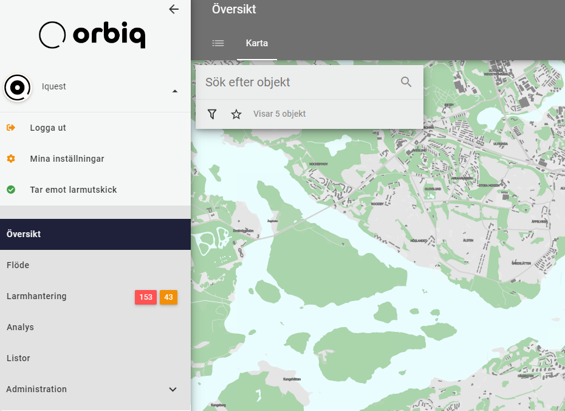Open the Flöde page
The height and width of the screenshot is (411, 565).
point(95,265)
